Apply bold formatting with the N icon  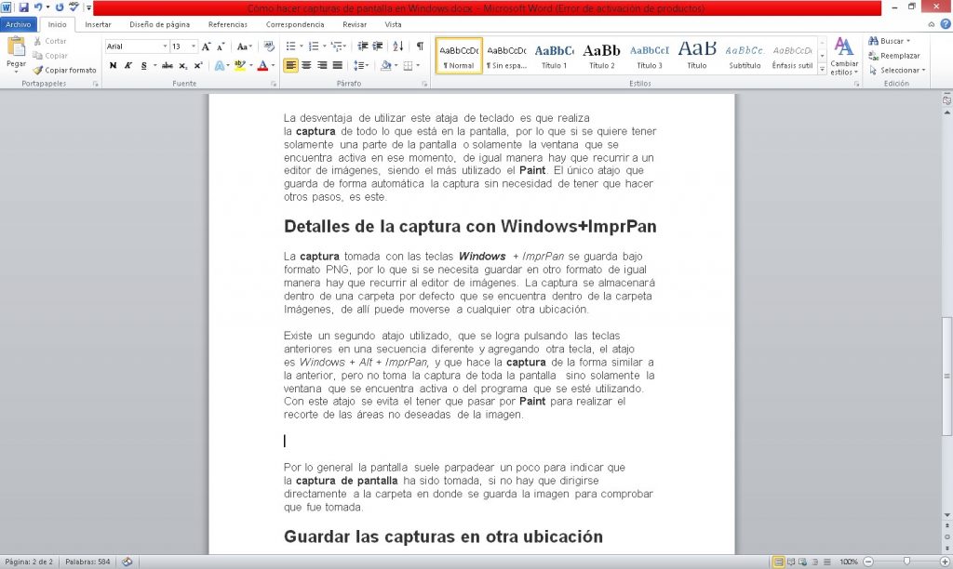[114, 64]
